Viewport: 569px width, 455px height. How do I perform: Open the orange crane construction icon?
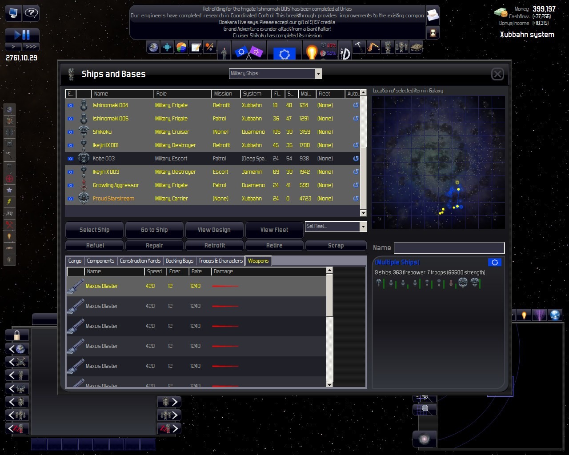[x=373, y=47]
